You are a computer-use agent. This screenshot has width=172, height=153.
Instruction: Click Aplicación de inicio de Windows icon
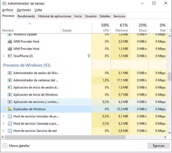point(10,95)
